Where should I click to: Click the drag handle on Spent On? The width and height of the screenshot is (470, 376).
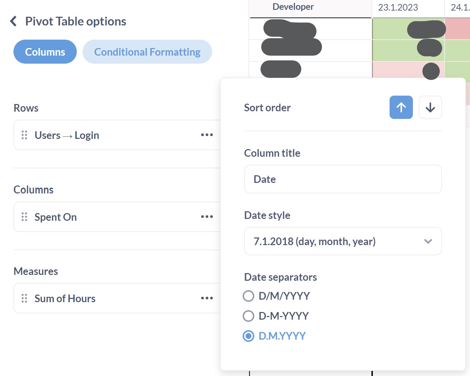click(24, 217)
